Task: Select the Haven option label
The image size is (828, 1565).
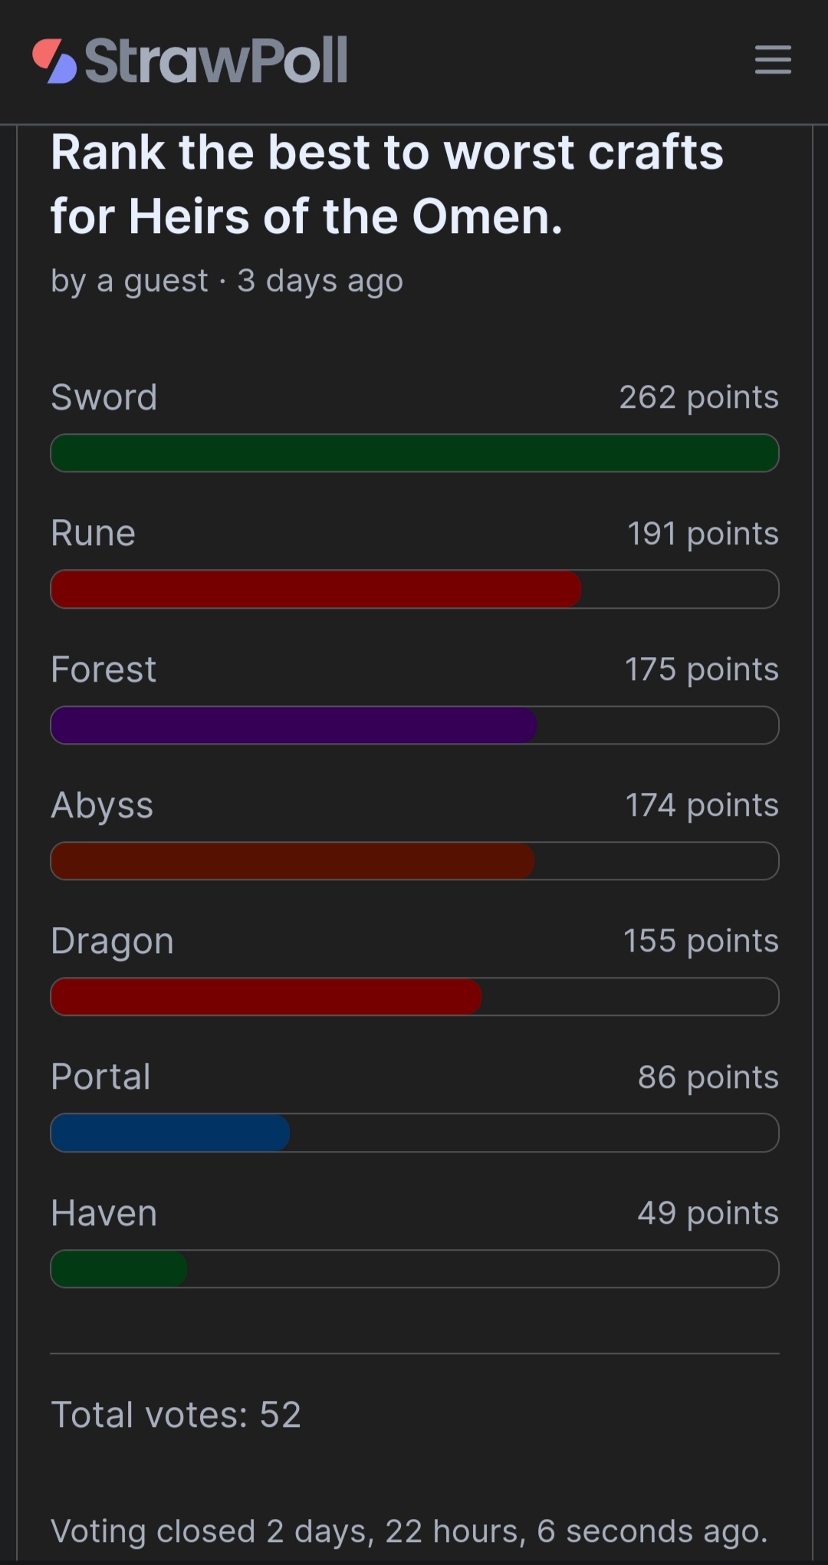Action: coord(104,1213)
